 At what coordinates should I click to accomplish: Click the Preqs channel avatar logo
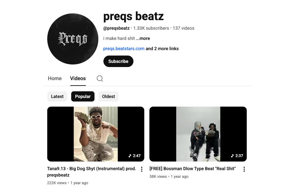pos(73,39)
